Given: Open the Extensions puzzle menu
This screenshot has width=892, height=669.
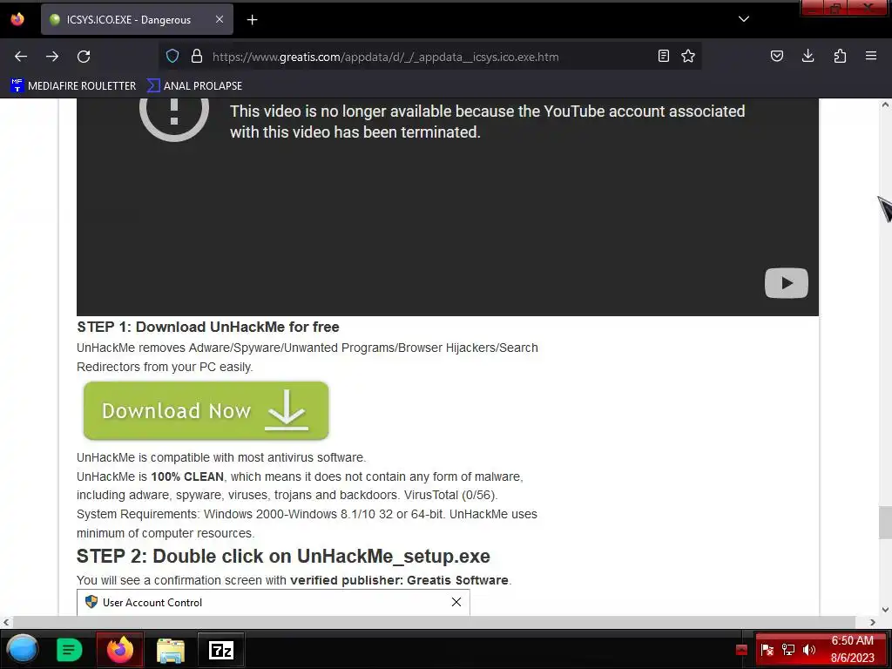Looking at the screenshot, I should click(840, 57).
